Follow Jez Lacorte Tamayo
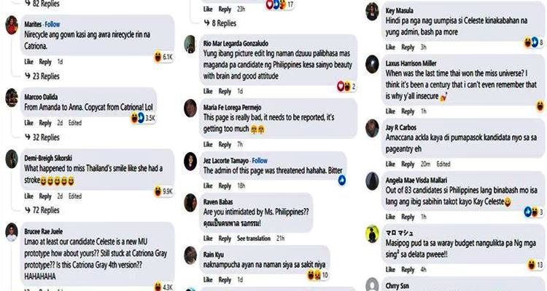 260,161
